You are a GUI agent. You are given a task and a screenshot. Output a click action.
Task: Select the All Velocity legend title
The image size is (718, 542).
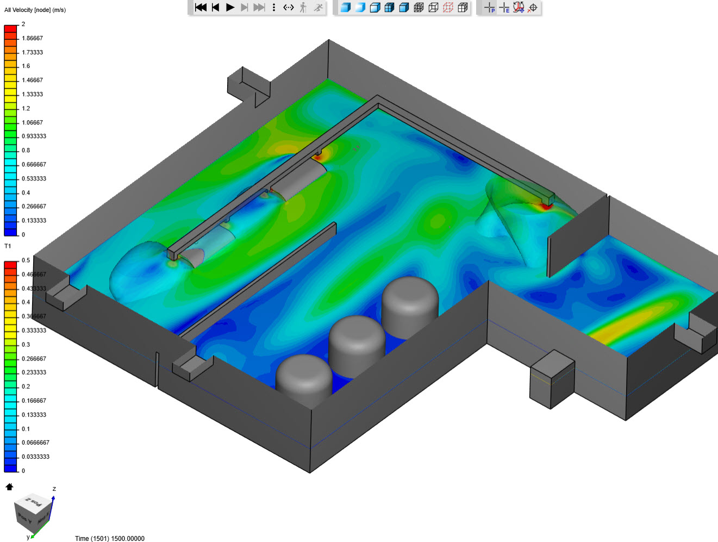(x=34, y=9)
